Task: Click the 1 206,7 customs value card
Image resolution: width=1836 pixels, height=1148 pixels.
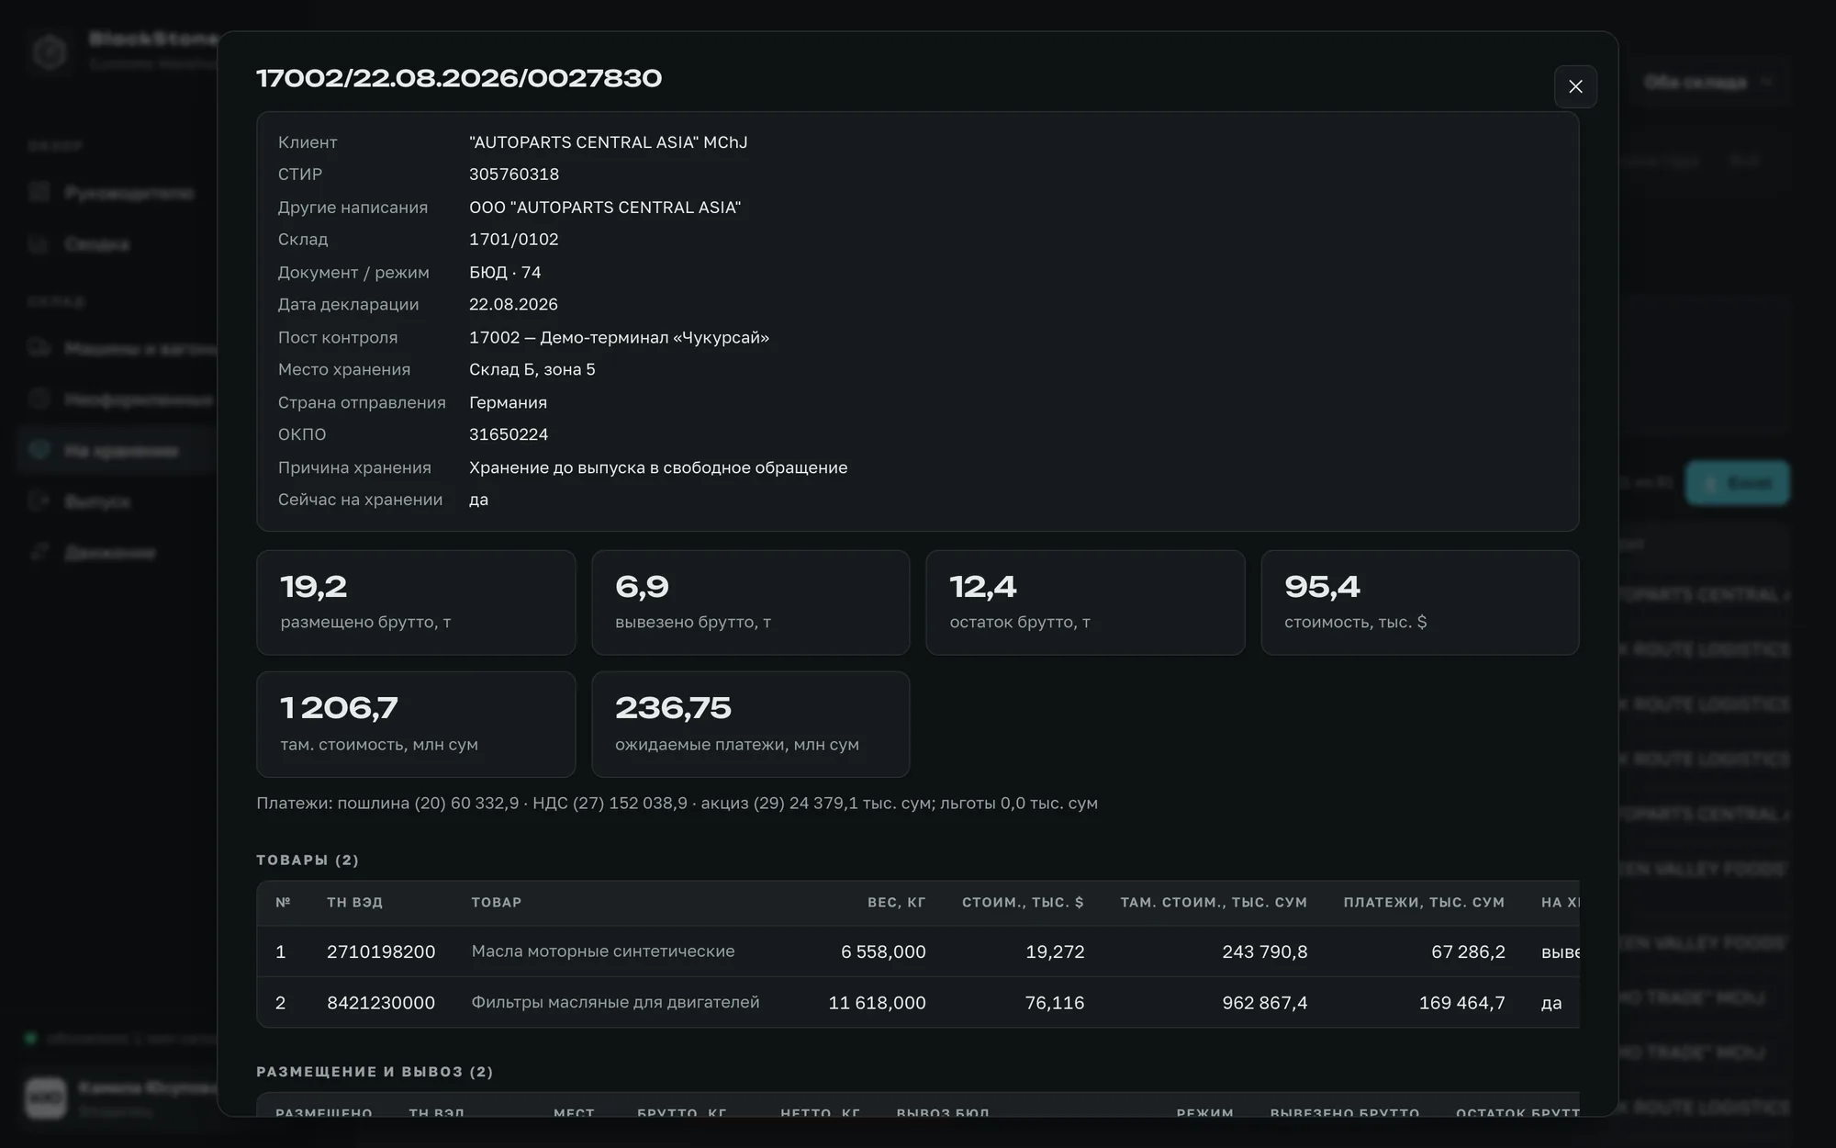Action: (416, 724)
